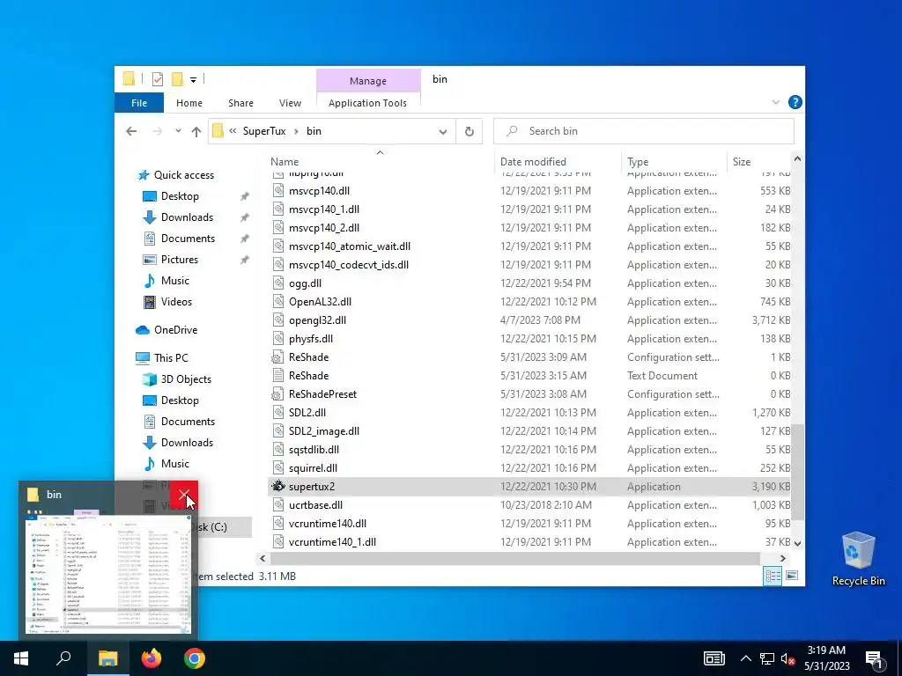Switch to Details view icon in status bar

click(x=773, y=576)
